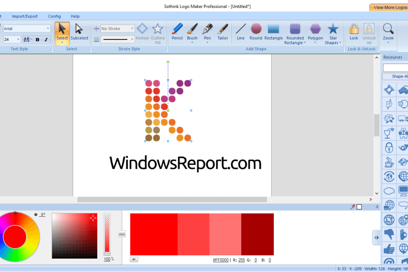Toggle the color link chain button
Viewport: 408px width, 272px height.
[x=122, y=234]
